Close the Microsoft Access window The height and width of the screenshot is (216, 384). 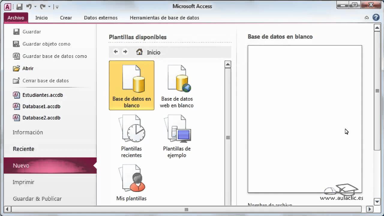pyautogui.click(x=371, y=5)
